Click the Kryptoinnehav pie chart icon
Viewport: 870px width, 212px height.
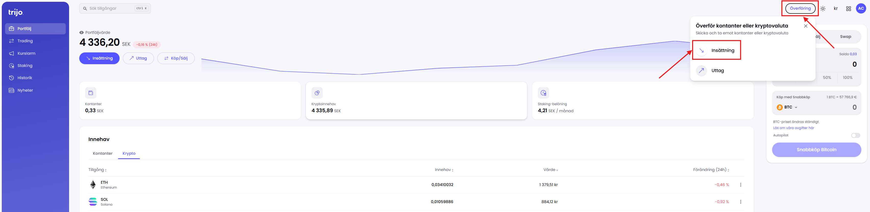coord(317,93)
